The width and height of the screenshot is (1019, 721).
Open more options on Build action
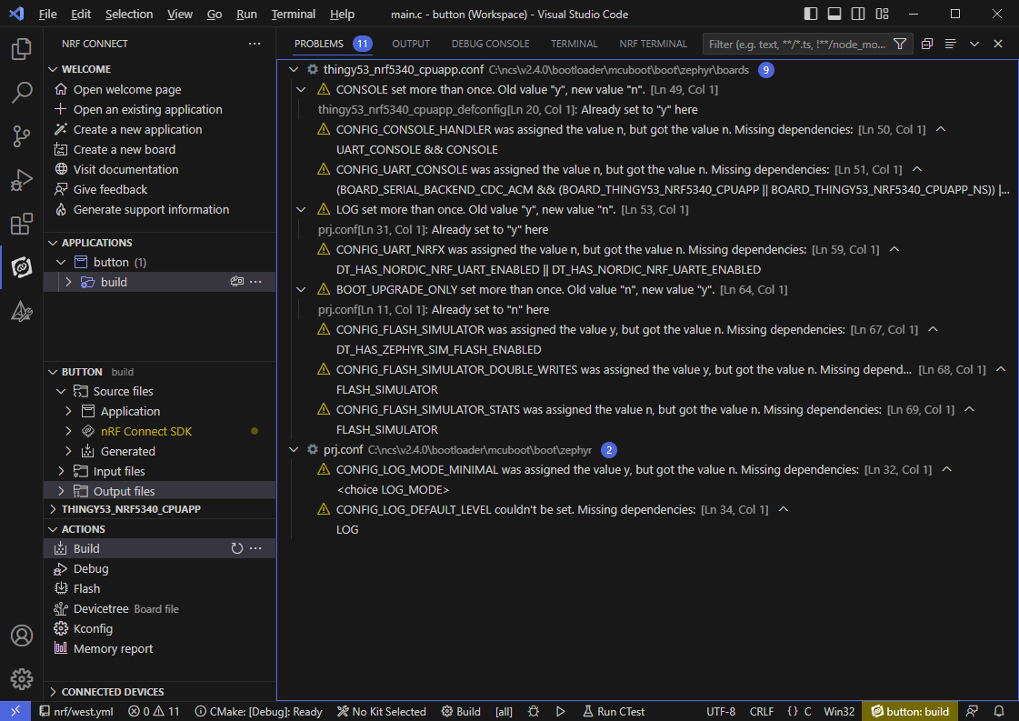(x=256, y=549)
